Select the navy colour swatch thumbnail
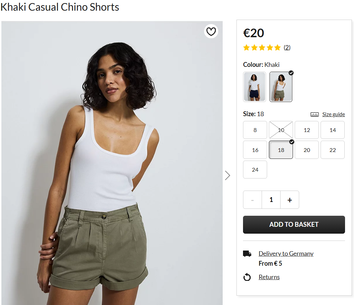Screen dimensions: 354x305 [254, 87]
